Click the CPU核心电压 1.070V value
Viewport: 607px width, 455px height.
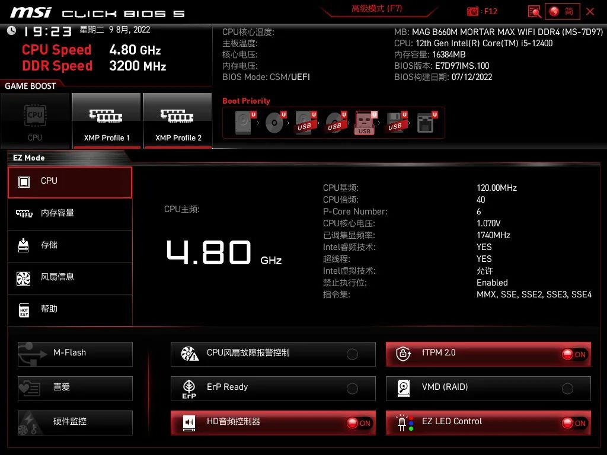488,223
